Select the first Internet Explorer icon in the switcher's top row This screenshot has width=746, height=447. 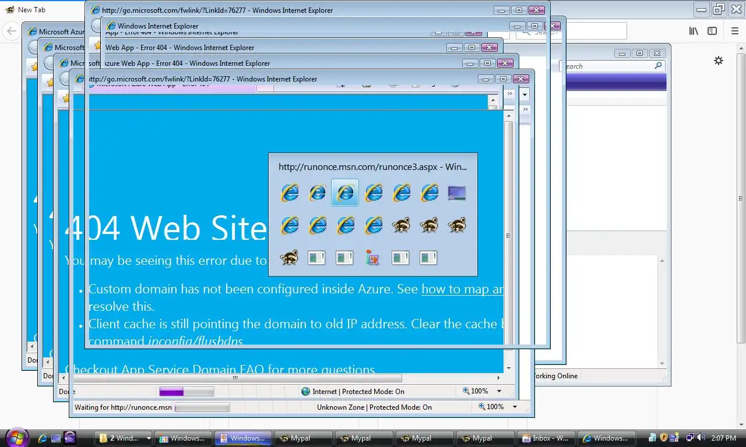289,193
